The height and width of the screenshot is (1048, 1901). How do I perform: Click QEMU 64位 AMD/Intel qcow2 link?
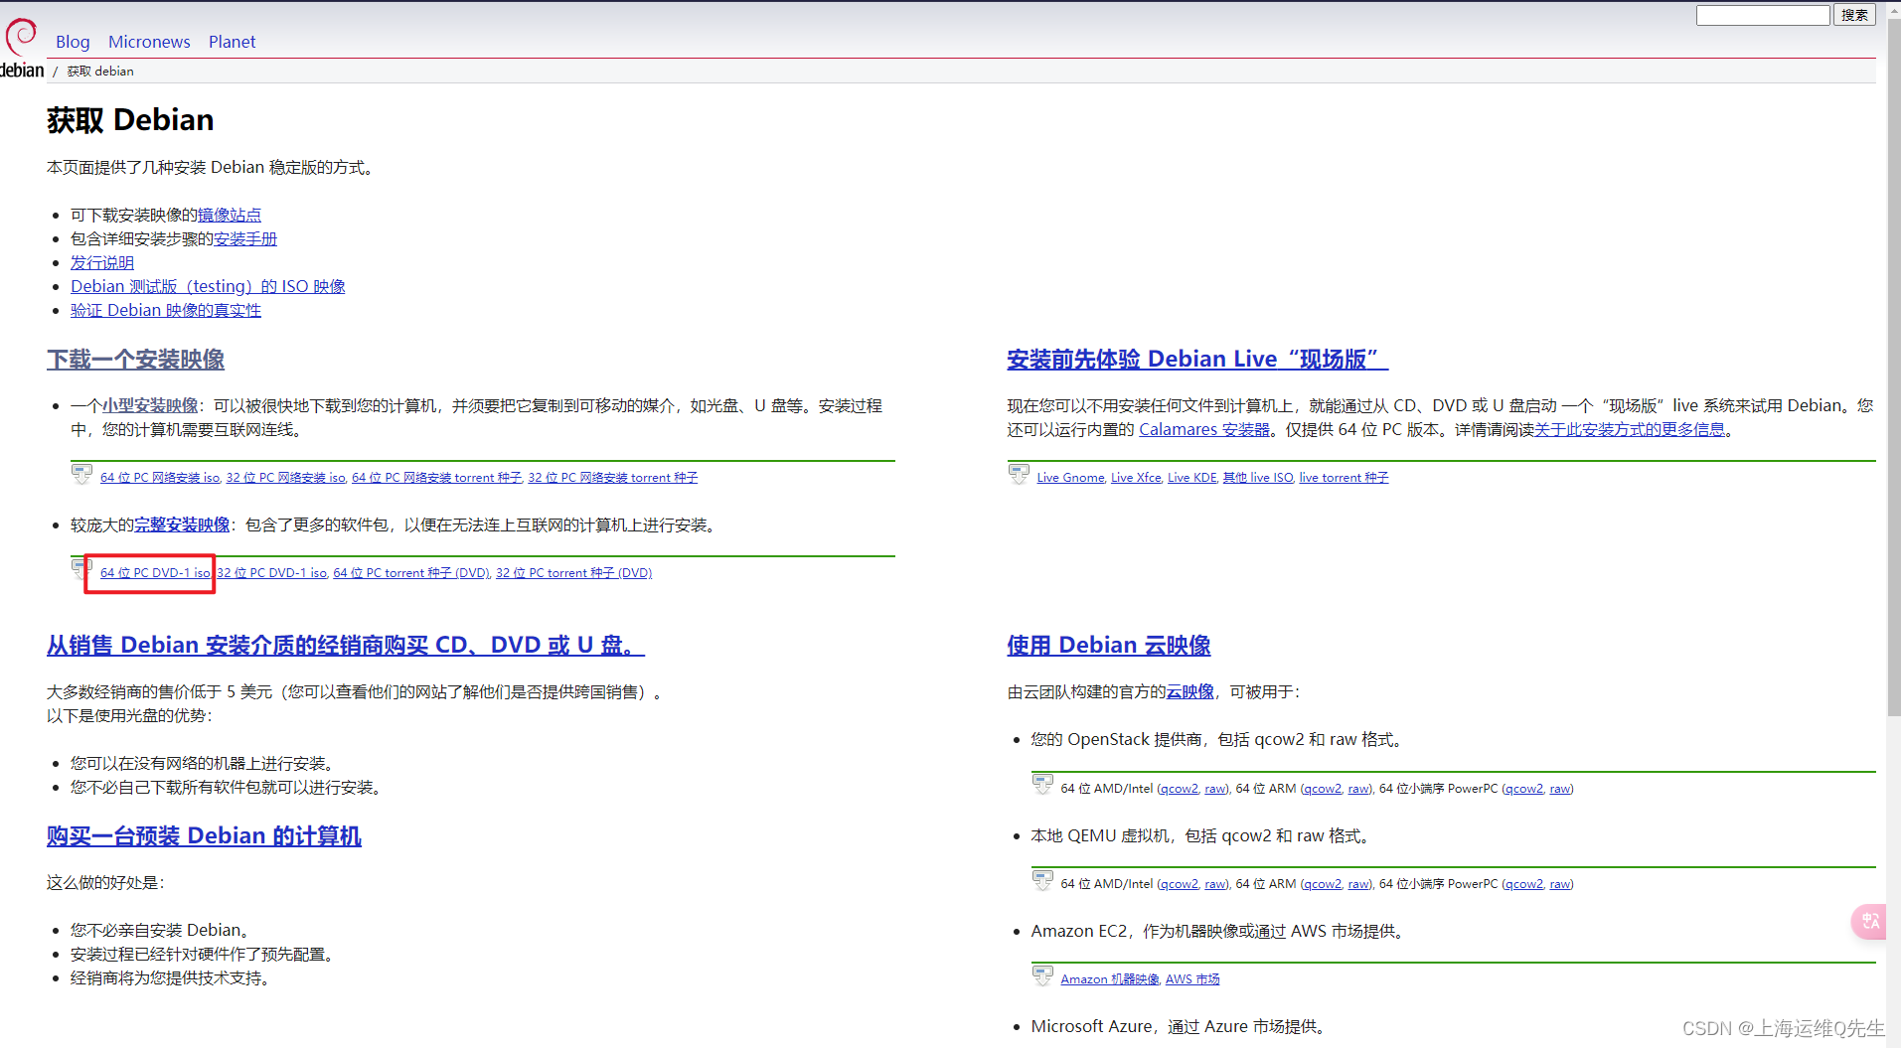point(1180,884)
